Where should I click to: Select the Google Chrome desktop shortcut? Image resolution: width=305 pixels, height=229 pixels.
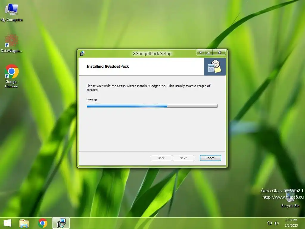pyautogui.click(x=12, y=76)
